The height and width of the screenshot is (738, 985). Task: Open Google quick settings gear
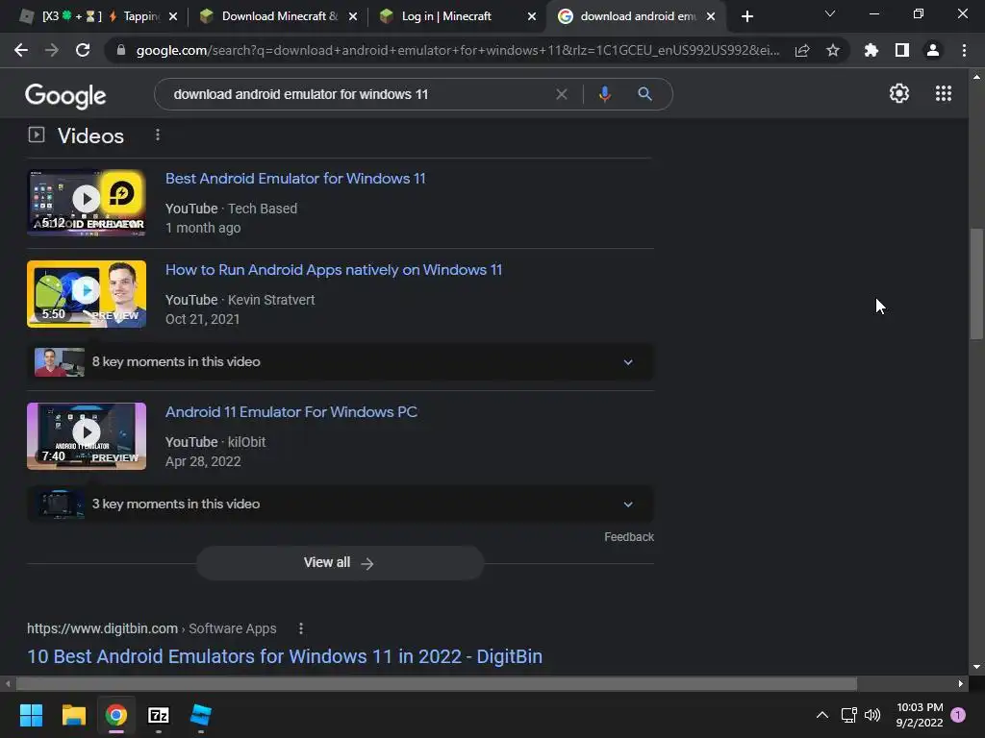click(x=899, y=93)
